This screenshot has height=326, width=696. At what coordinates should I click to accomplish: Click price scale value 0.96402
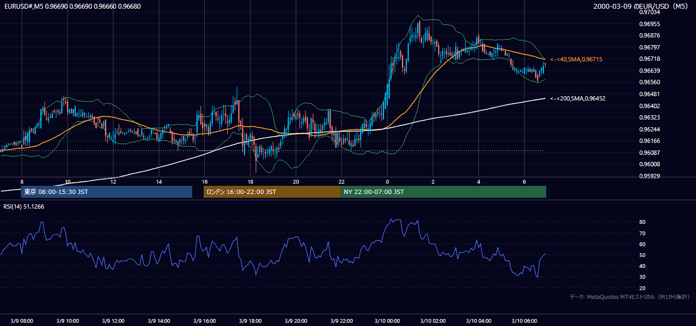[650, 106]
